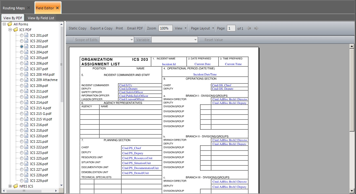The height and width of the screenshot is (194, 356).
Task: Select the ICS 201.pdf radio button
Action: click(x=22, y=35)
